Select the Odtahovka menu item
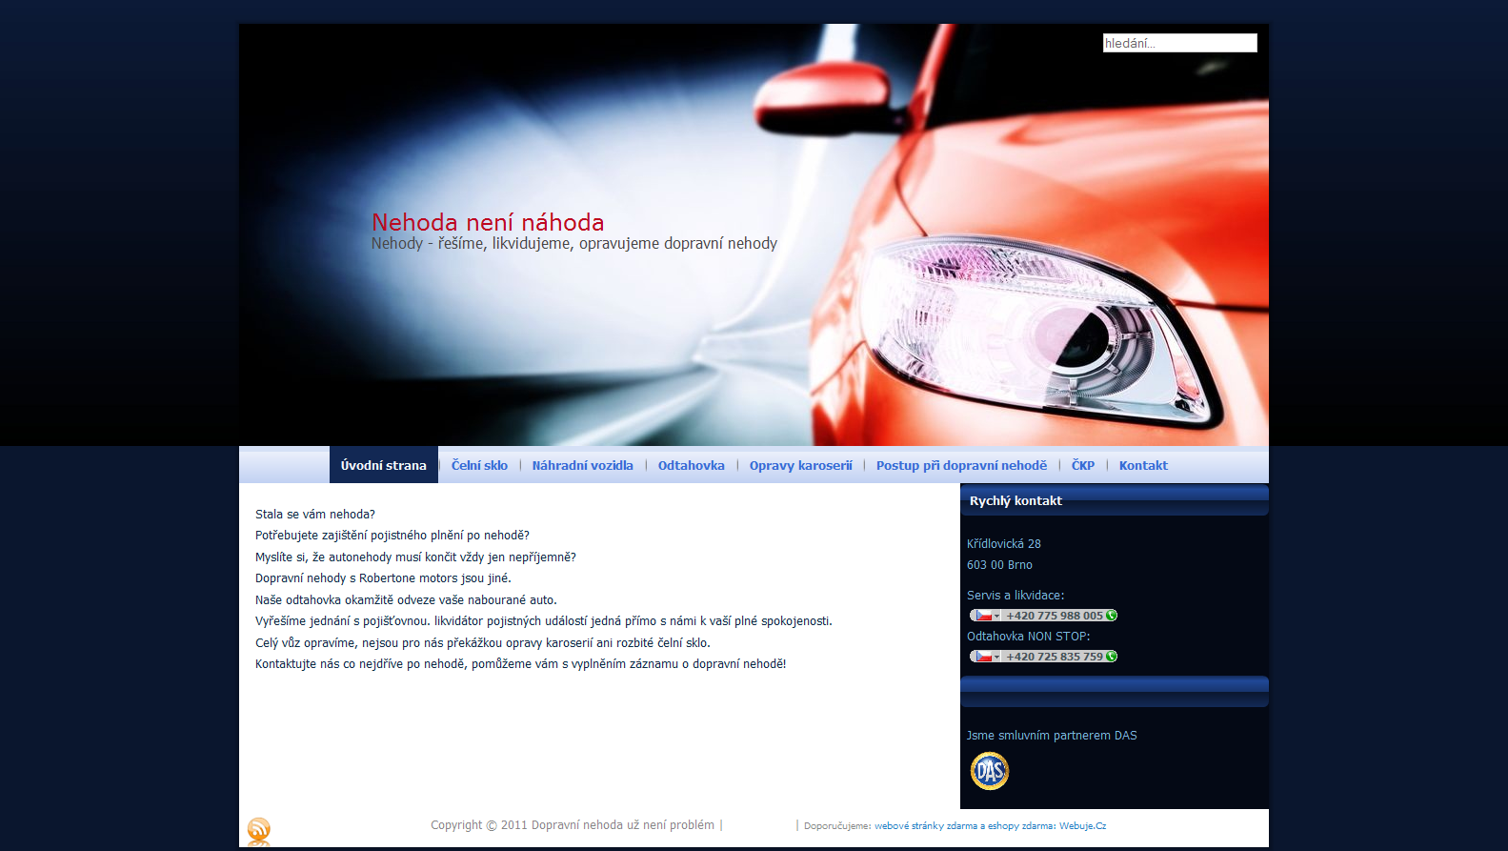 point(692,465)
